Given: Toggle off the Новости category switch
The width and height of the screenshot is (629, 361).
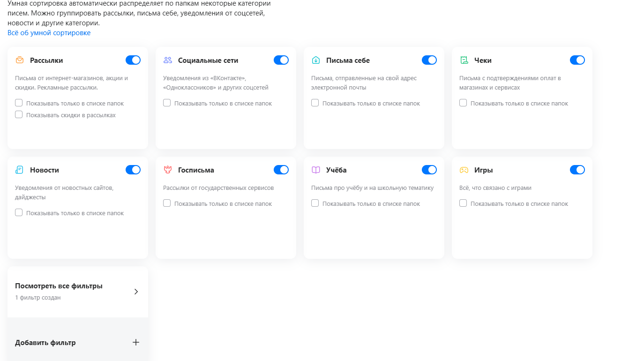Looking at the screenshot, I should point(133,170).
